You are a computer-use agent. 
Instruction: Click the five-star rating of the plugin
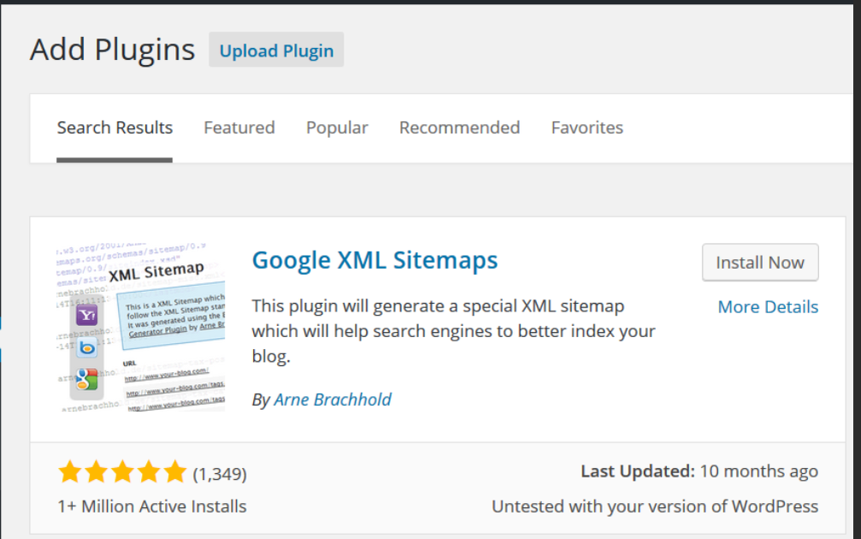(122, 472)
